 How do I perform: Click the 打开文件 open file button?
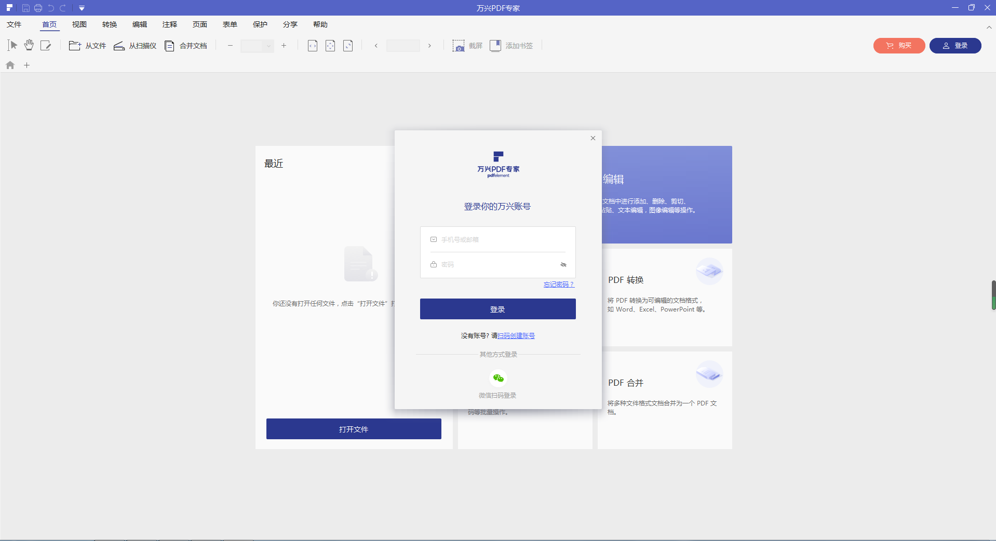354,429
